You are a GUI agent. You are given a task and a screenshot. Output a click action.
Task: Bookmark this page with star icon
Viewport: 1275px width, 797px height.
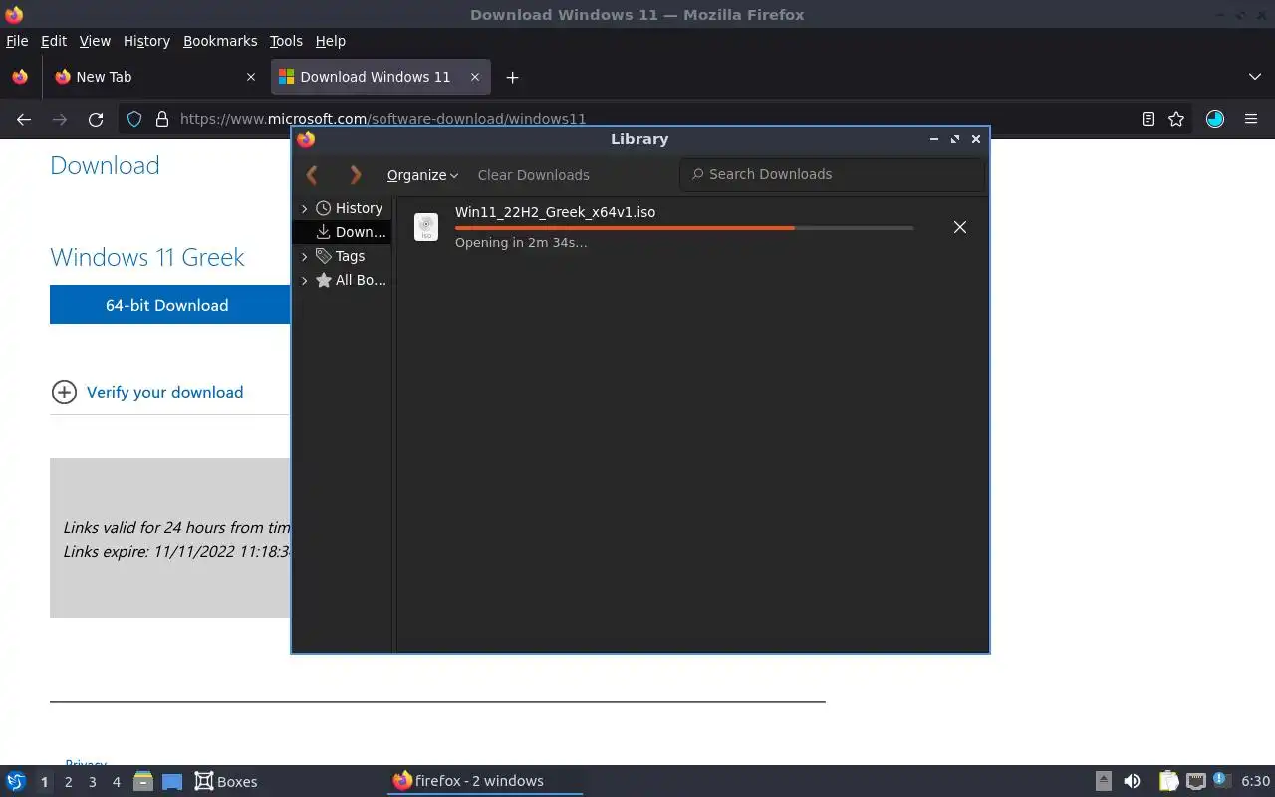tap(1176, 119)
